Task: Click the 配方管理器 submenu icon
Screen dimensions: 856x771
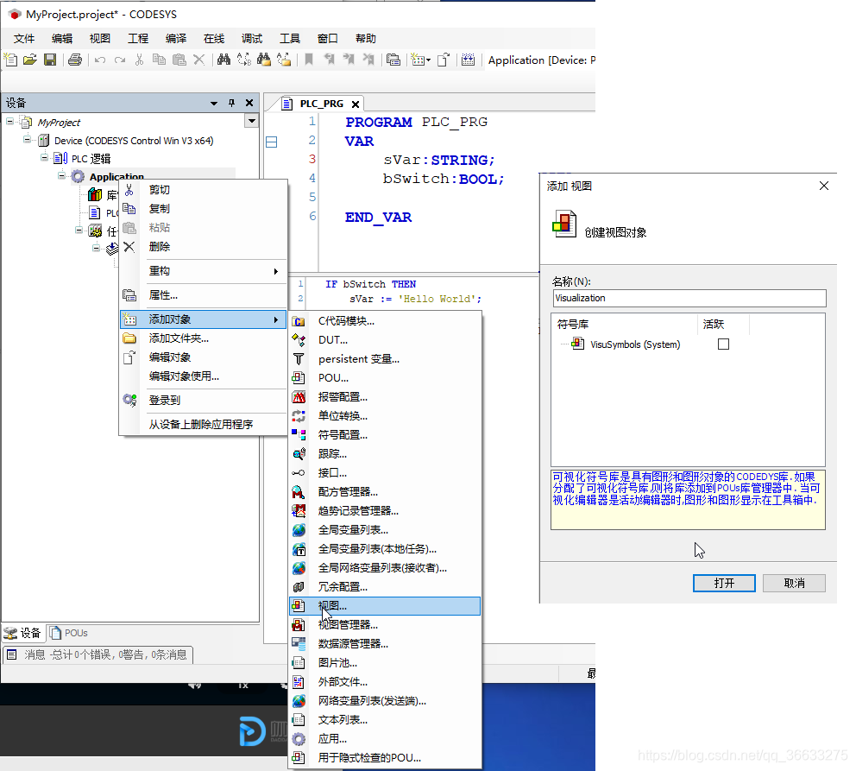Action: pos(299,492)
